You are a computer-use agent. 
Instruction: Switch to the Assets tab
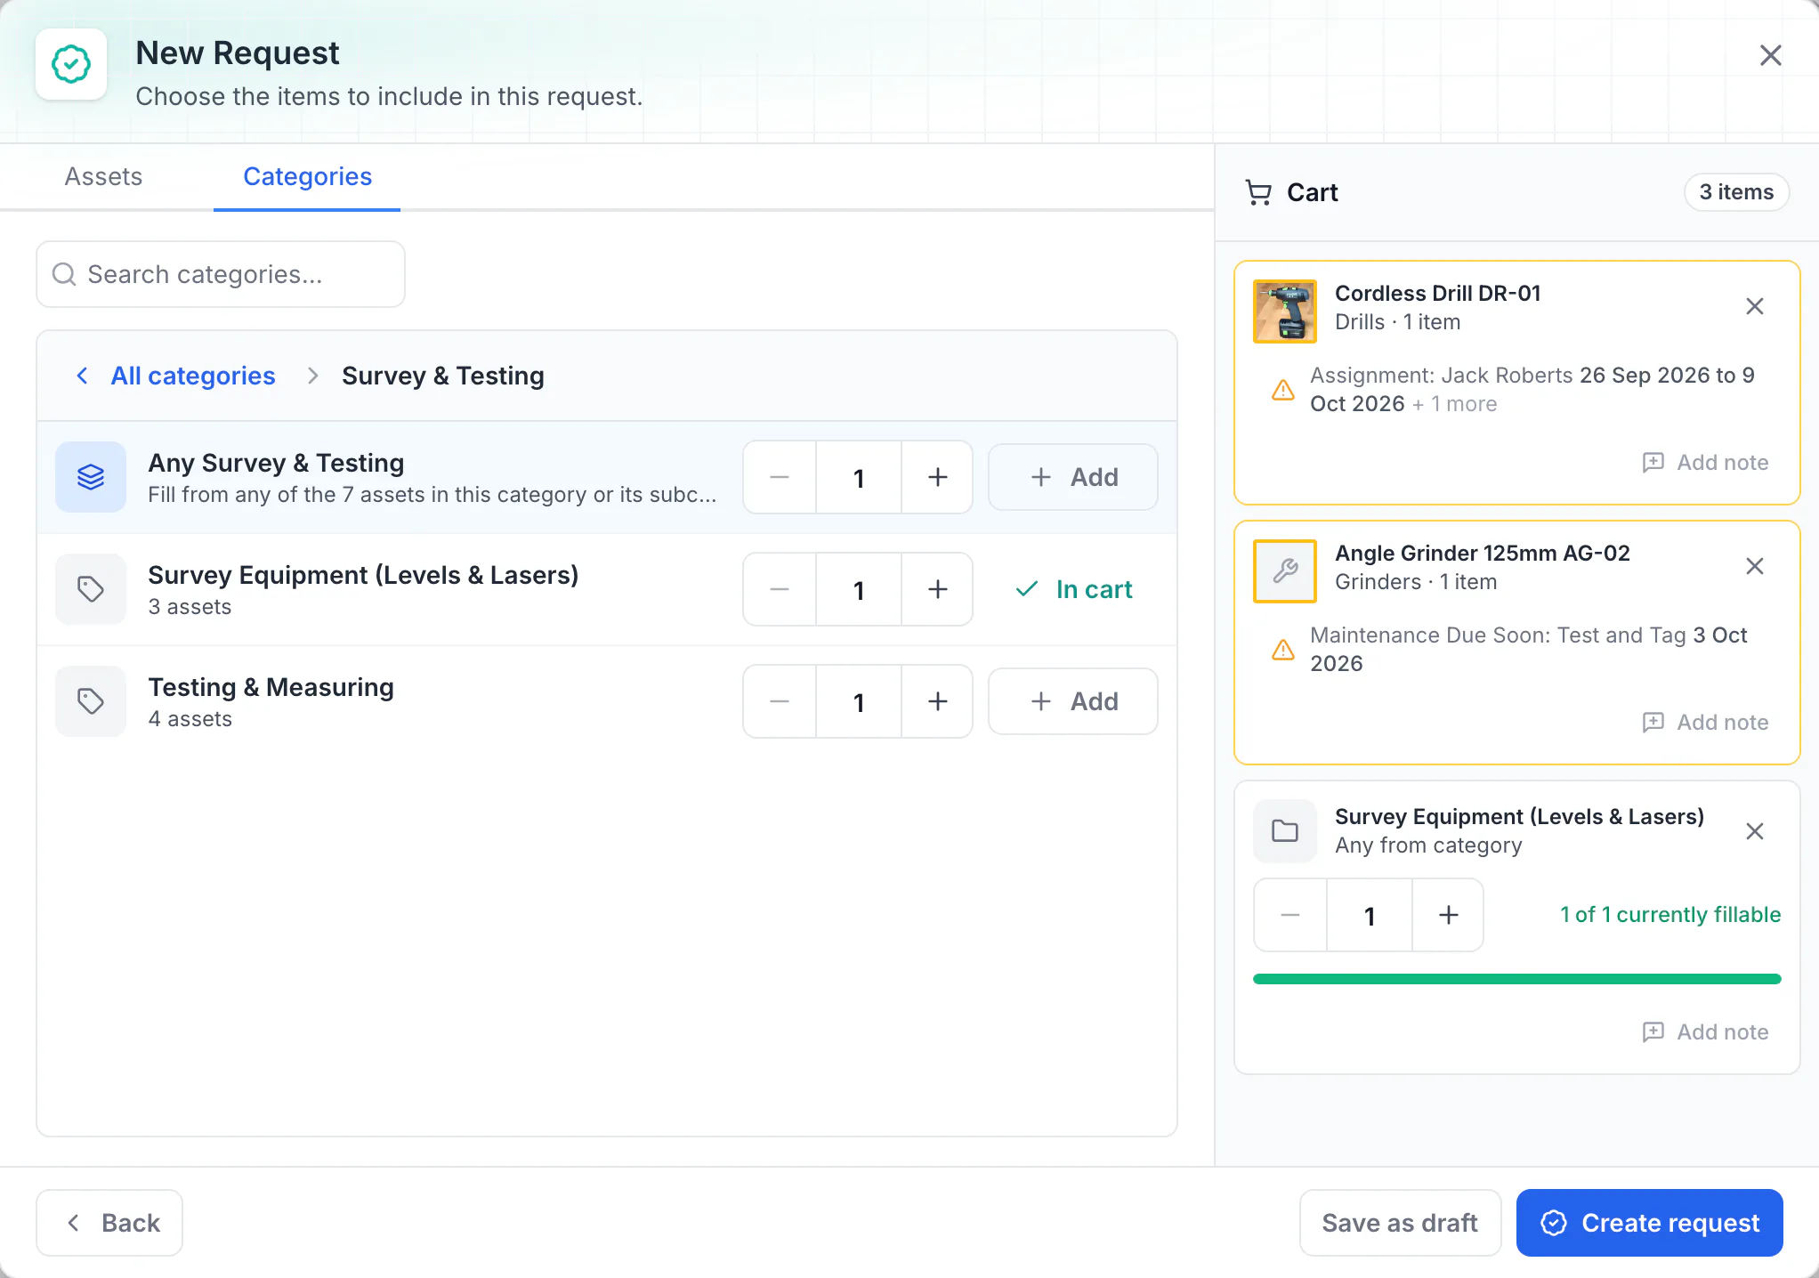tap(103, 176)
